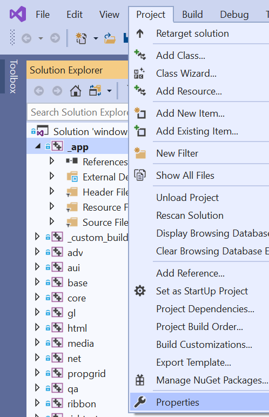Click the Set as StartUp Project gear icon
Viewport: 269px width, 417px height.
tap(140, 291)
